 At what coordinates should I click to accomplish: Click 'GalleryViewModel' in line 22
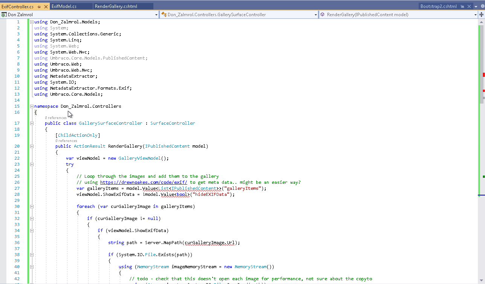pyautogui.click(x=139, y=158)
